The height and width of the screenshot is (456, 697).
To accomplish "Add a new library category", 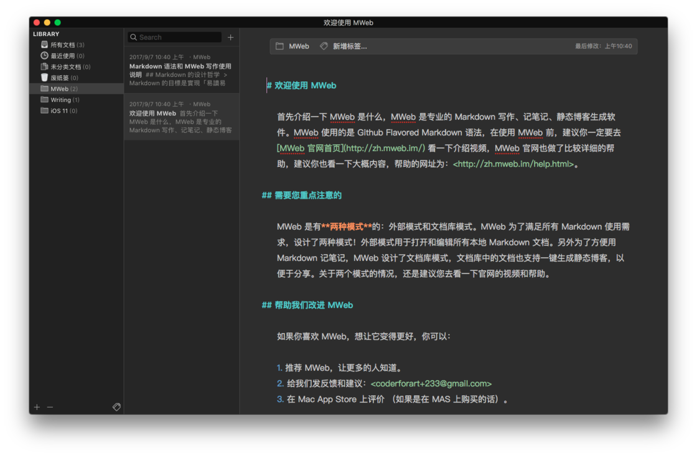I will (37, 407).
